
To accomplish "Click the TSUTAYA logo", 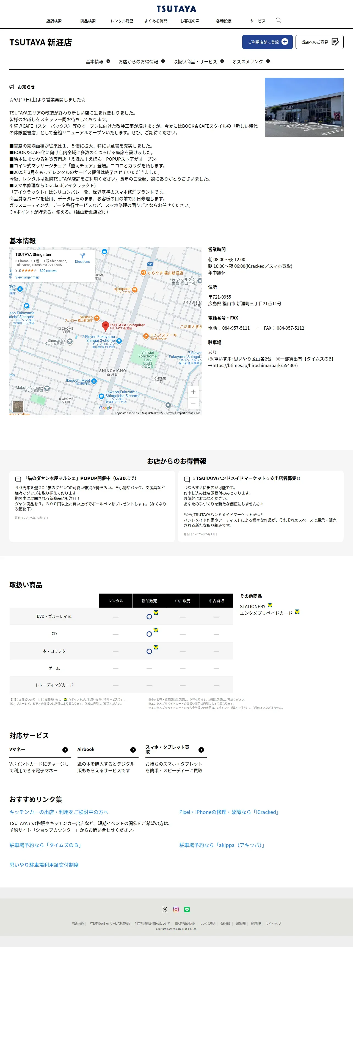I will (x=176, y=9).
